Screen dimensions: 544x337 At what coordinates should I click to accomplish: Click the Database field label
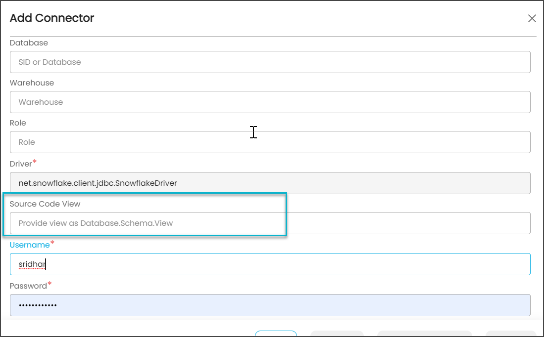[x=29, y=43]
